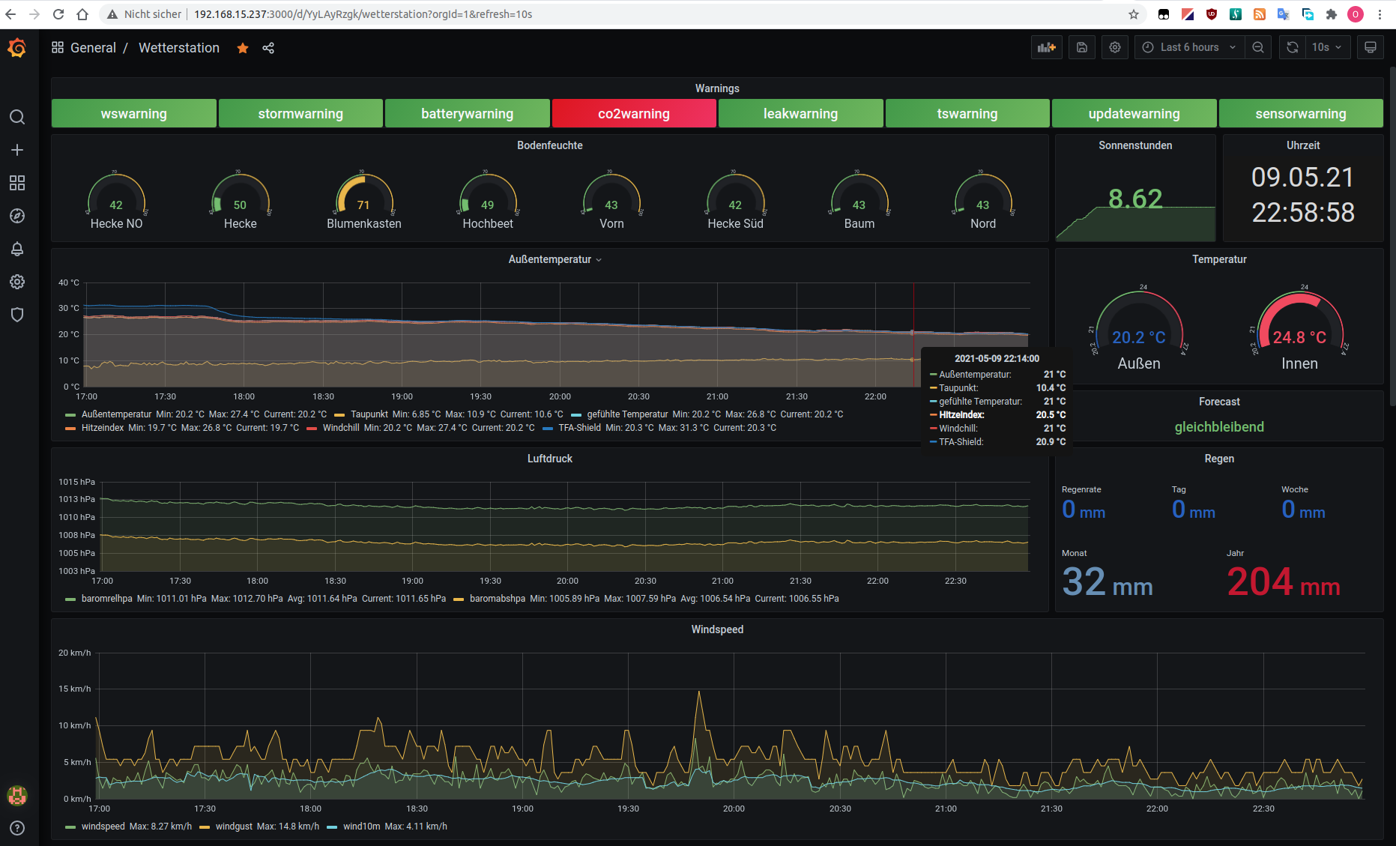The width and height of the screenshot is (1396, 846).
Task: Toggle the favorite star for Wetterstation
Action: (243, 48)
